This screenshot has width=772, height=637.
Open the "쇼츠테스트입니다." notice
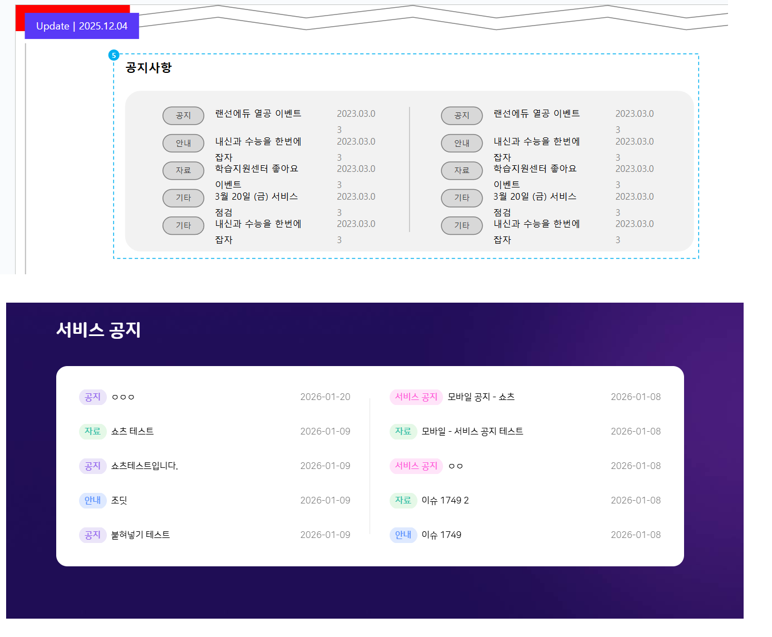(x=145, y=466)
